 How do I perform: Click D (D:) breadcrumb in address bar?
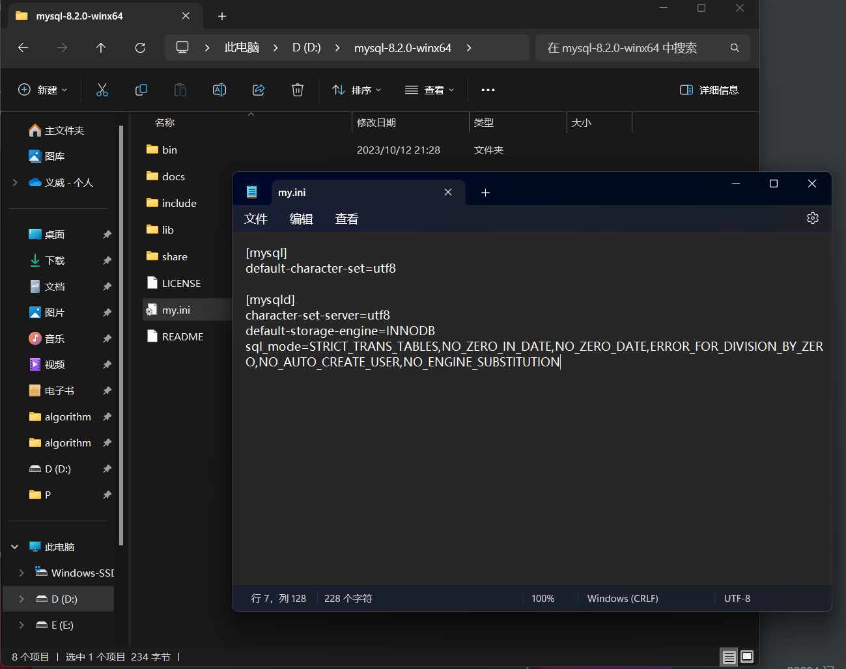pyautogui.click(x=307, y=48)
